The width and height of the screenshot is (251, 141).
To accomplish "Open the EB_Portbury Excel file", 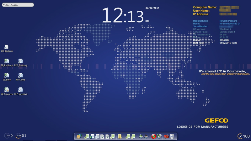I will (7, 63).
